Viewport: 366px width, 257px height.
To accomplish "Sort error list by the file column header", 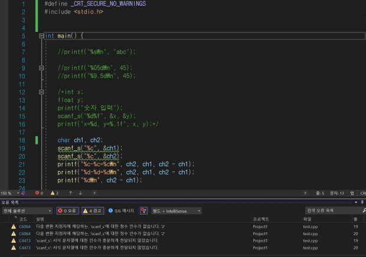I will tap(307, 219).
